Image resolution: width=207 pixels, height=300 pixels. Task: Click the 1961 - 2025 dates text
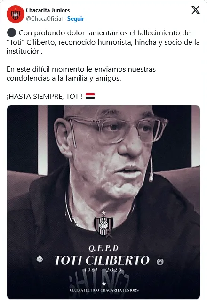pyautogui.click(x=103, y=270)
